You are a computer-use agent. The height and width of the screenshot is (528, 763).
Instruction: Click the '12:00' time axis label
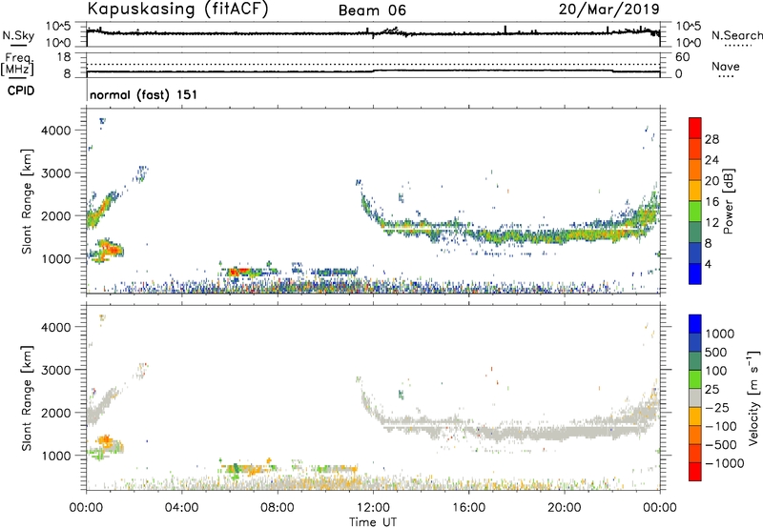[x=373, y=508]
